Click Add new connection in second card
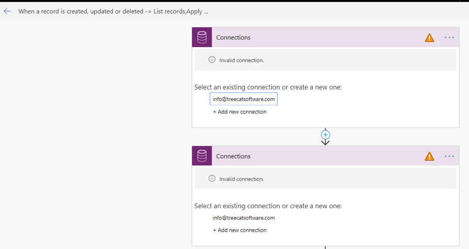The width and height of the screenshot is (469, 249). (240, 230)
